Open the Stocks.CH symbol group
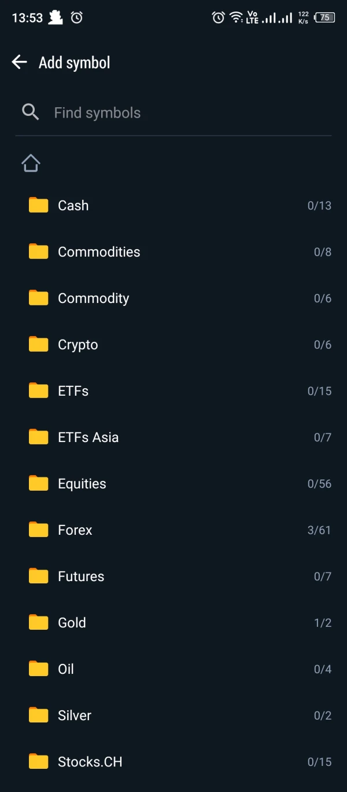Image resolution: width=347 pixels, height=792 pixels. tap(90, 762)
